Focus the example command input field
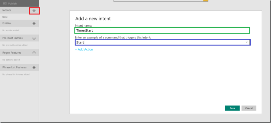This screenshot has width=271, height=123. pyautogui.click(x=163, y=42)
